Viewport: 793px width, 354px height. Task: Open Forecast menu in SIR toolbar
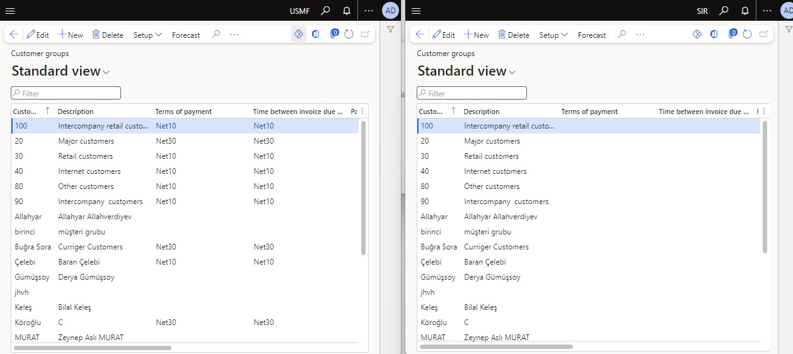pyautogui.click(x=592, y=35)
